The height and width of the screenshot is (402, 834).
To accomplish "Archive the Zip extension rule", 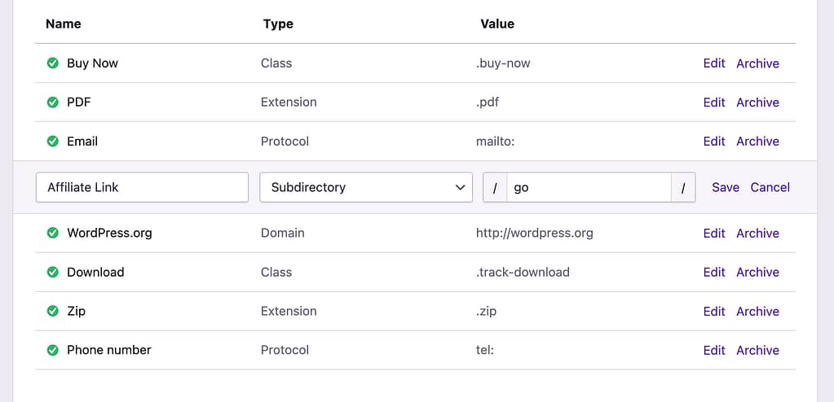I will pyautogui.click(x=757, y=312).
